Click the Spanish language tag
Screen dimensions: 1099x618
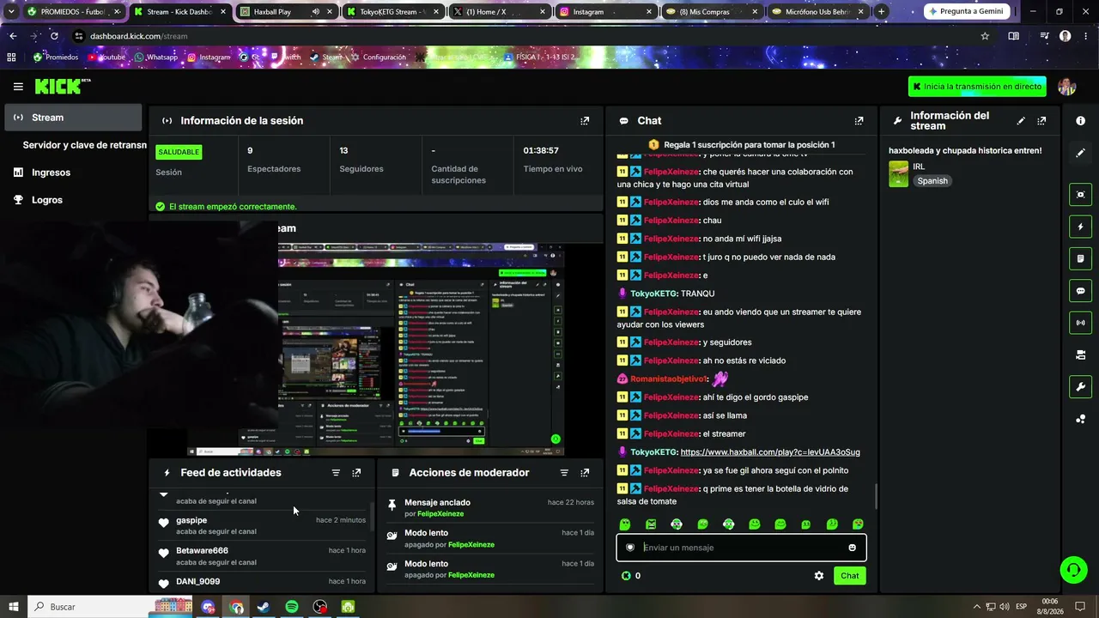[932, 181]
